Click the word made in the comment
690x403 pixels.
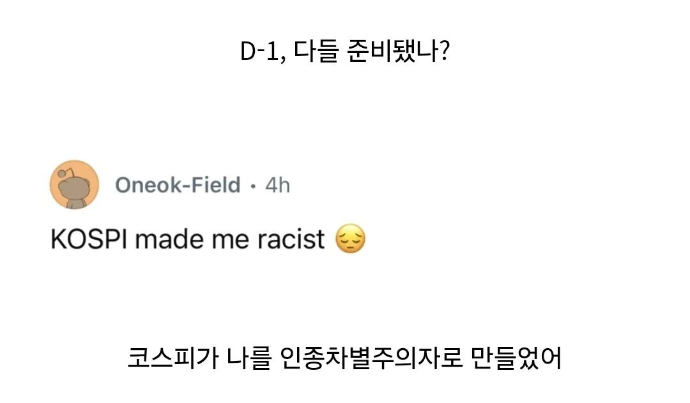[169, 240]
